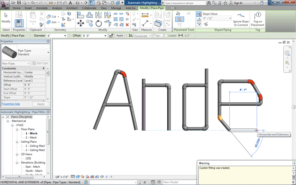Click the Help question mark icon

[x=262, y=3]
